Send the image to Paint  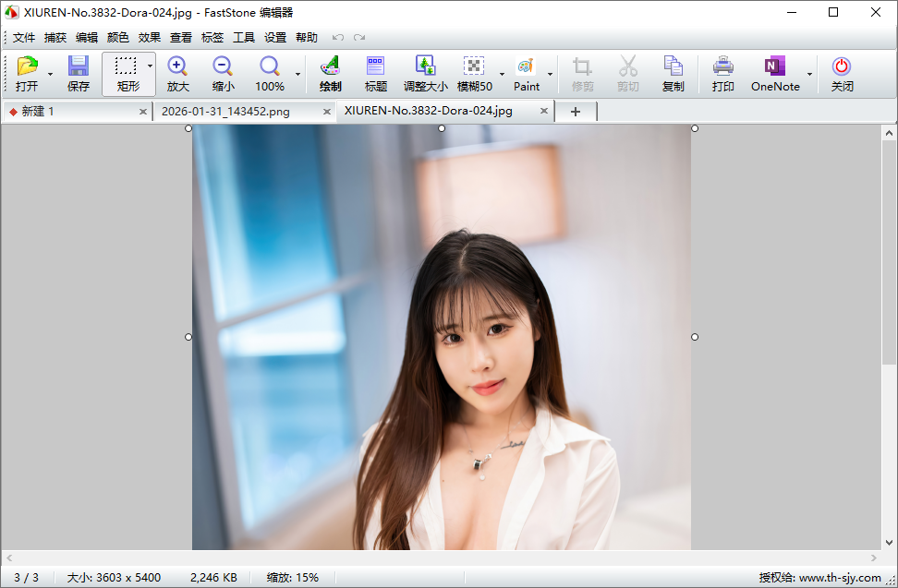525,74
